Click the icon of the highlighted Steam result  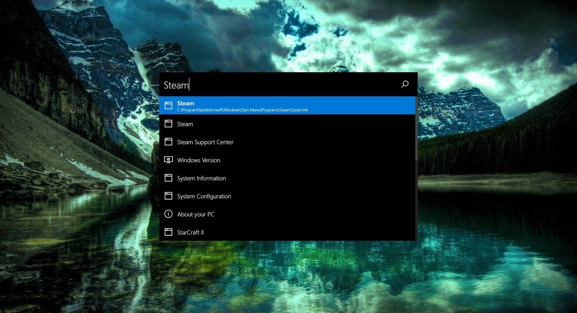click(168, 105)
